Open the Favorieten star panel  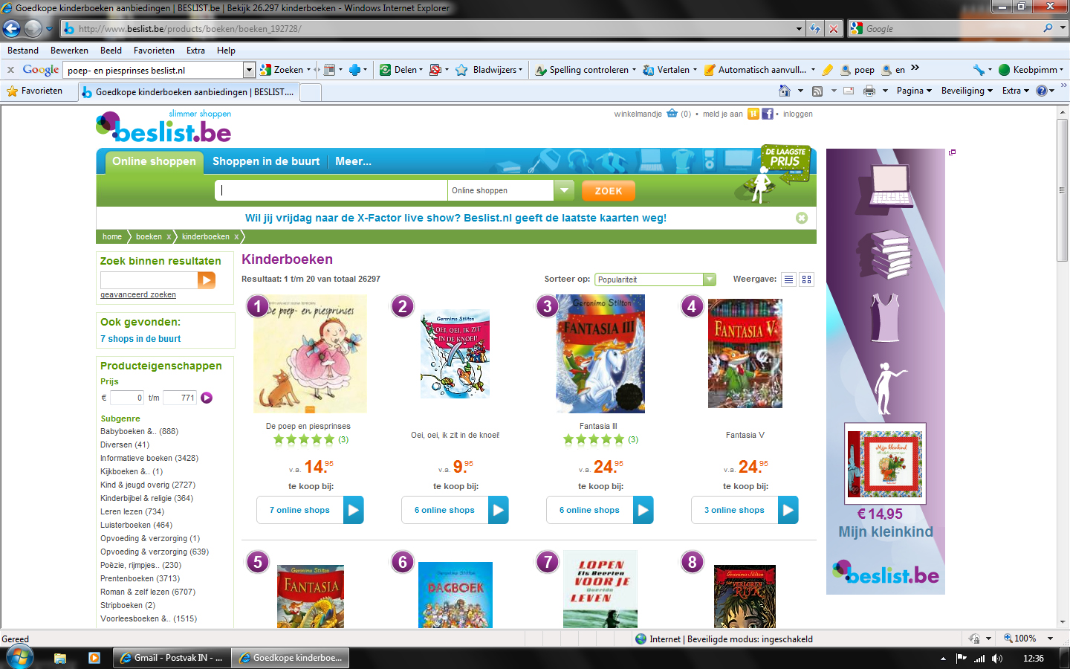pos(34,91)
